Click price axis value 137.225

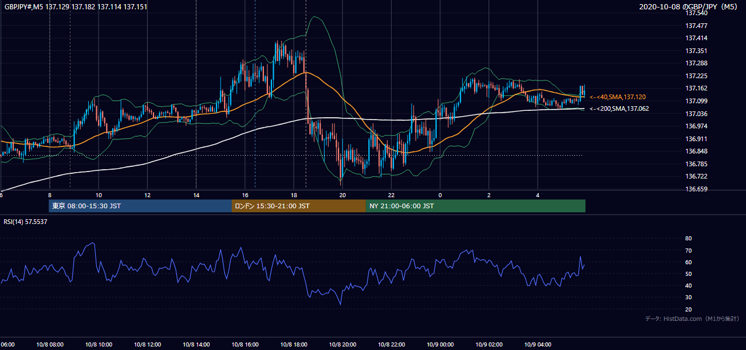[696, 76]
